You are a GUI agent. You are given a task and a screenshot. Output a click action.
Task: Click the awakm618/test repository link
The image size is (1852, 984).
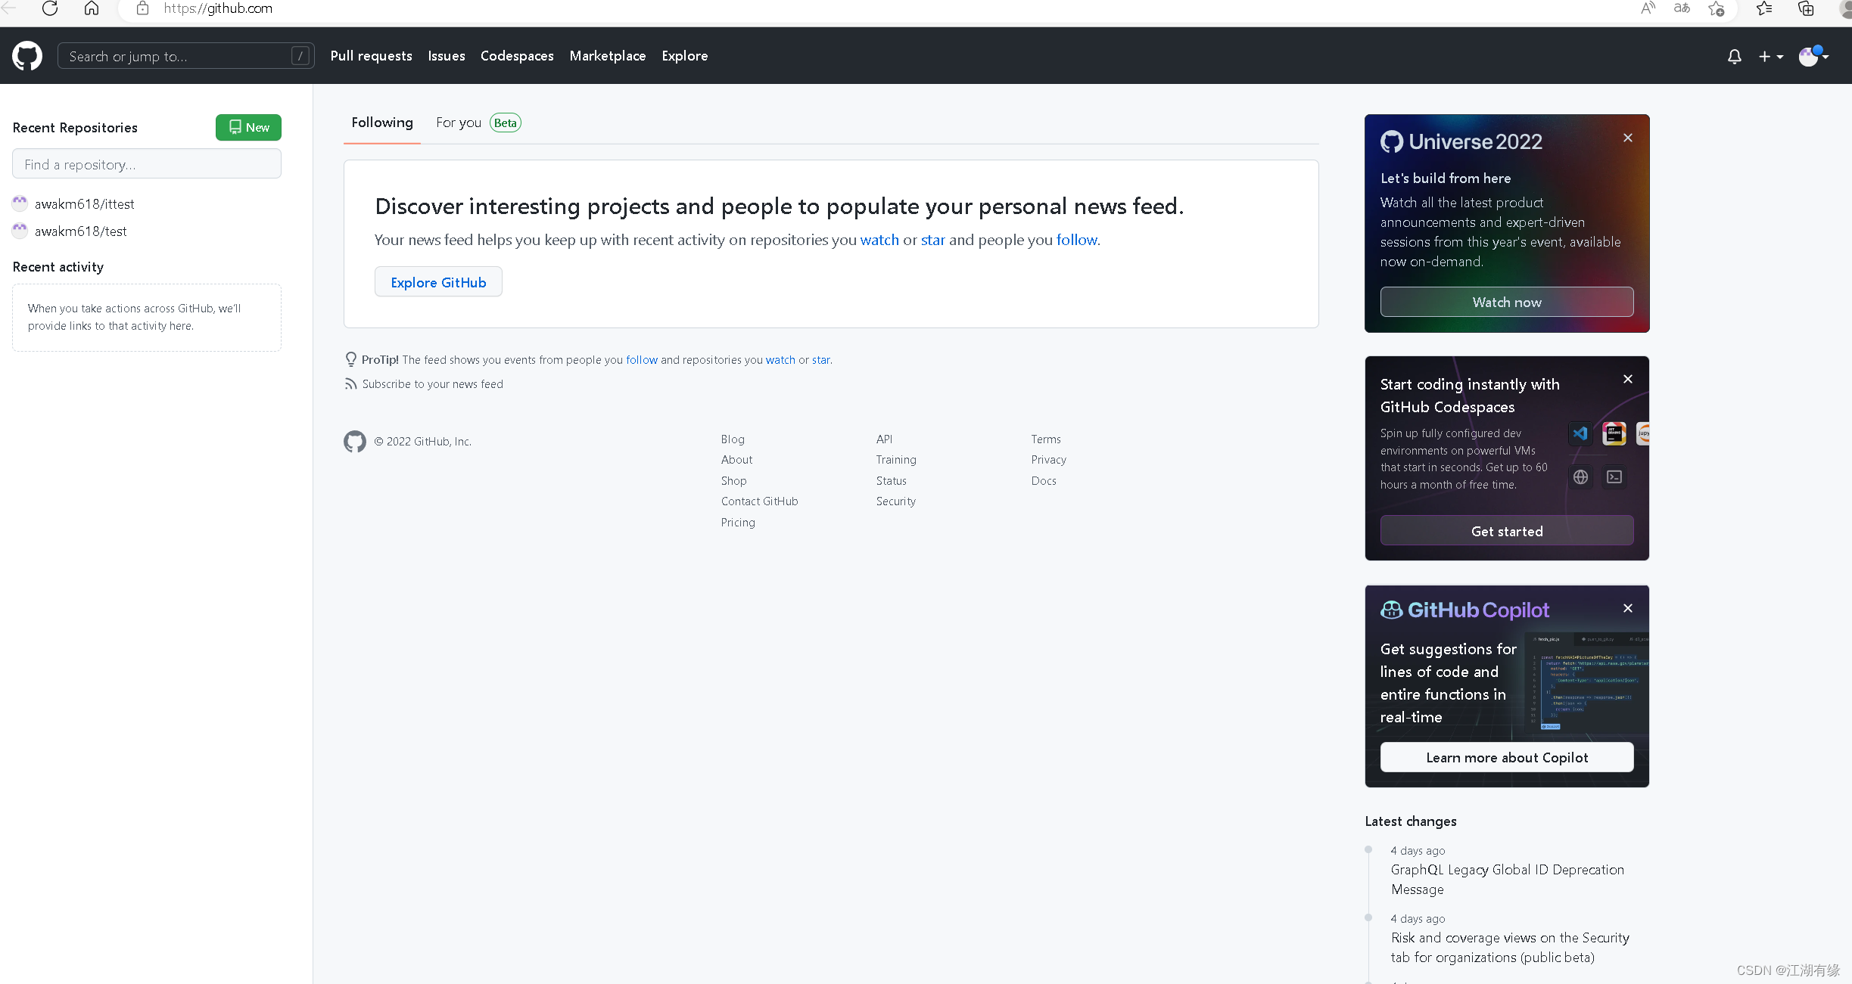click(x=81, y=231)
